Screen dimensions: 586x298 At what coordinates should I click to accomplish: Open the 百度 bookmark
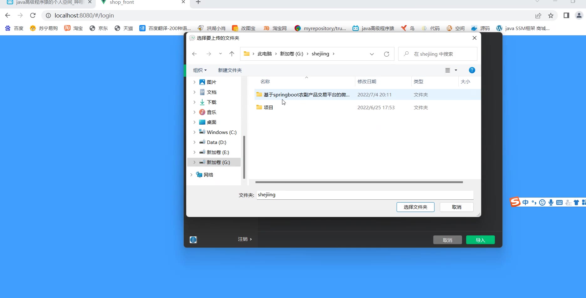pyautogui.click(x=14, y=28)
